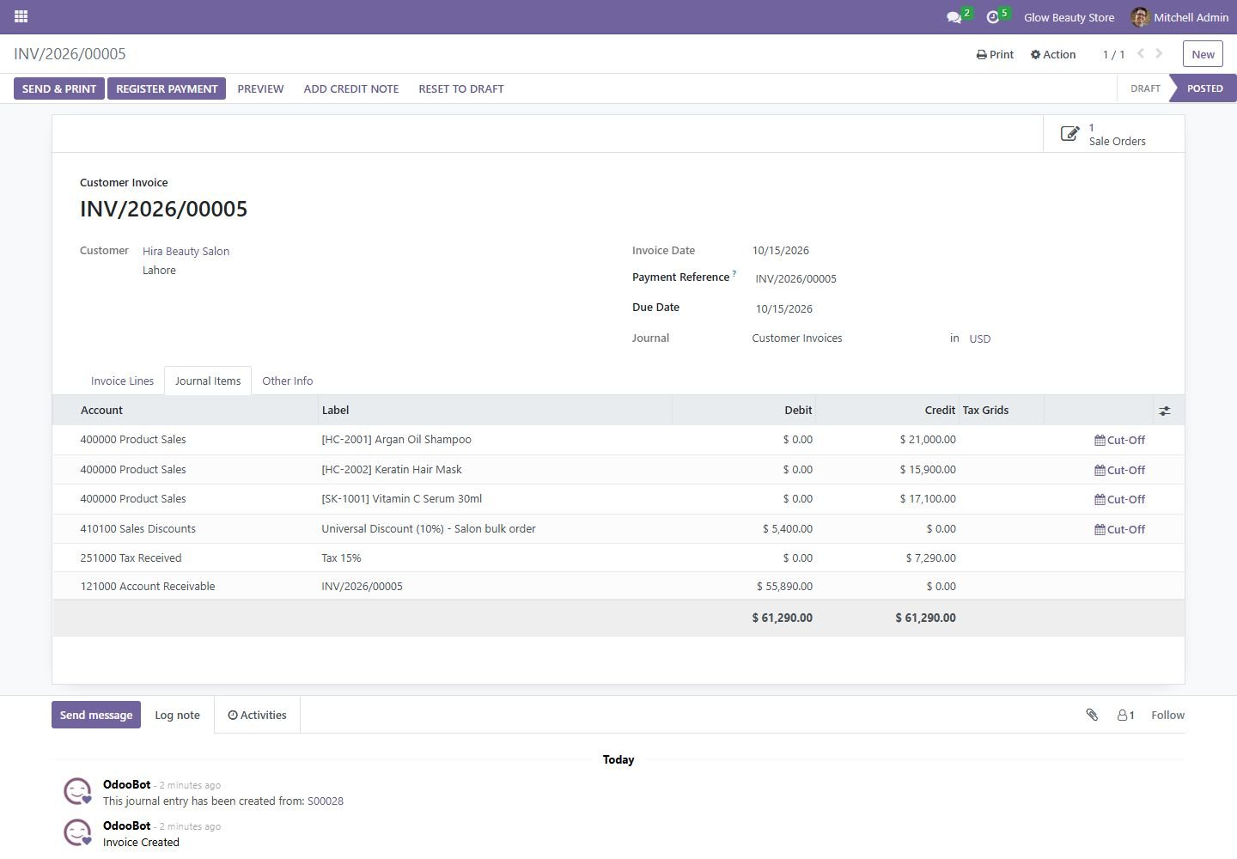Open the Activities chatter tab
This screenshot has height=859, width=1237.
tap(257, 715)
